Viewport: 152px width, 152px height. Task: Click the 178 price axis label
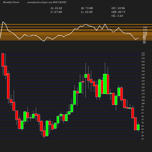pos(143,53)
